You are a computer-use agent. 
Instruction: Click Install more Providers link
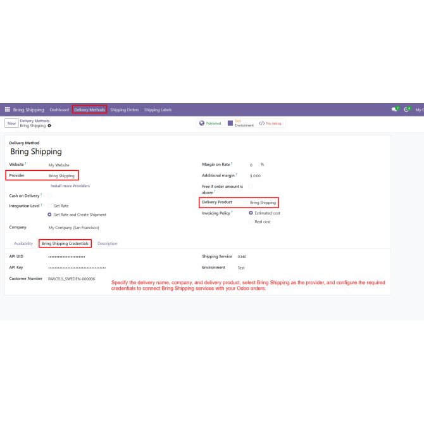[x=70, y=186]
